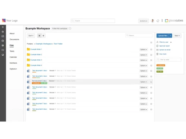Click the Your Logo image
The width and height of the screenshot is (186, 139).
pos(10,20)
